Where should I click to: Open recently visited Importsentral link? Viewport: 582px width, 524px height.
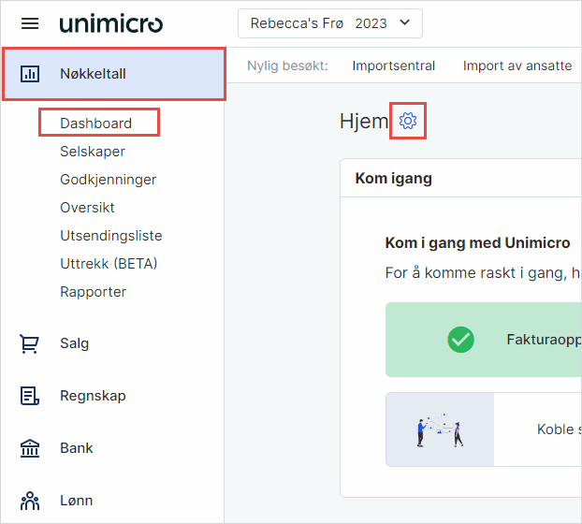click(x=393, y=65)
